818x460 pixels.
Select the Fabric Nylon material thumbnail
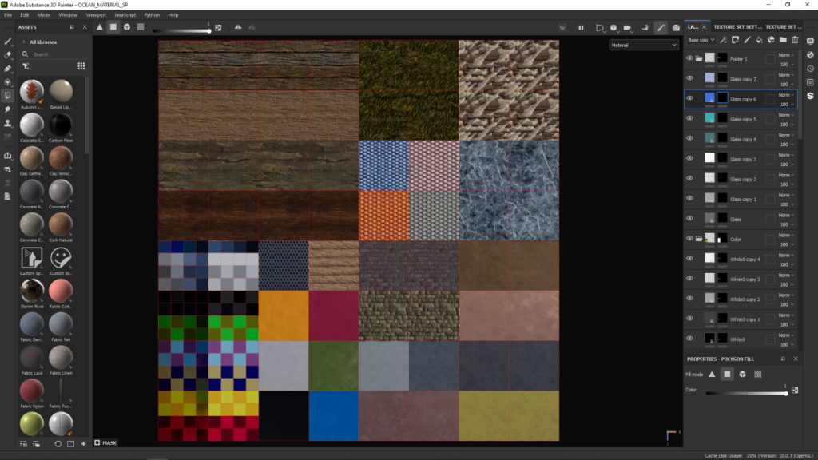[x=32, y=391]
